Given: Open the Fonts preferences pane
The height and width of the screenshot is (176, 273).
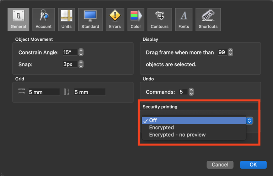Looking at the screenshot, I should pos(184,19).
